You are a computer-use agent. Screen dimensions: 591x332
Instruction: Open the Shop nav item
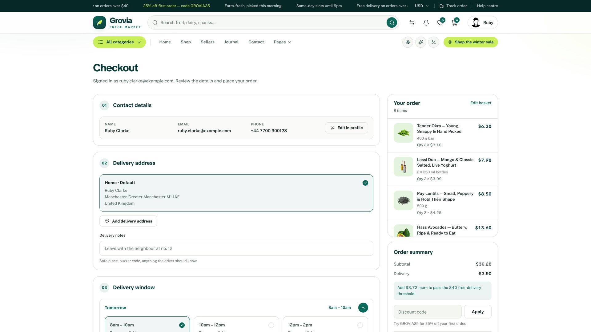coord(186,42)
